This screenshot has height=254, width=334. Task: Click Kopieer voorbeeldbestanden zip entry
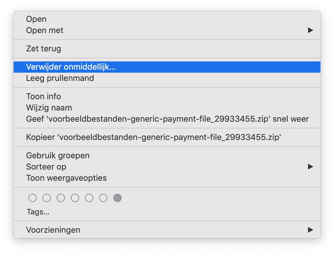167,137
